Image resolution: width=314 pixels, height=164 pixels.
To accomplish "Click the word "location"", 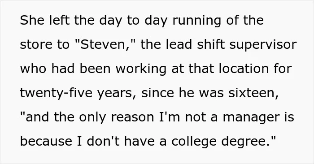I will pos(244,69).
